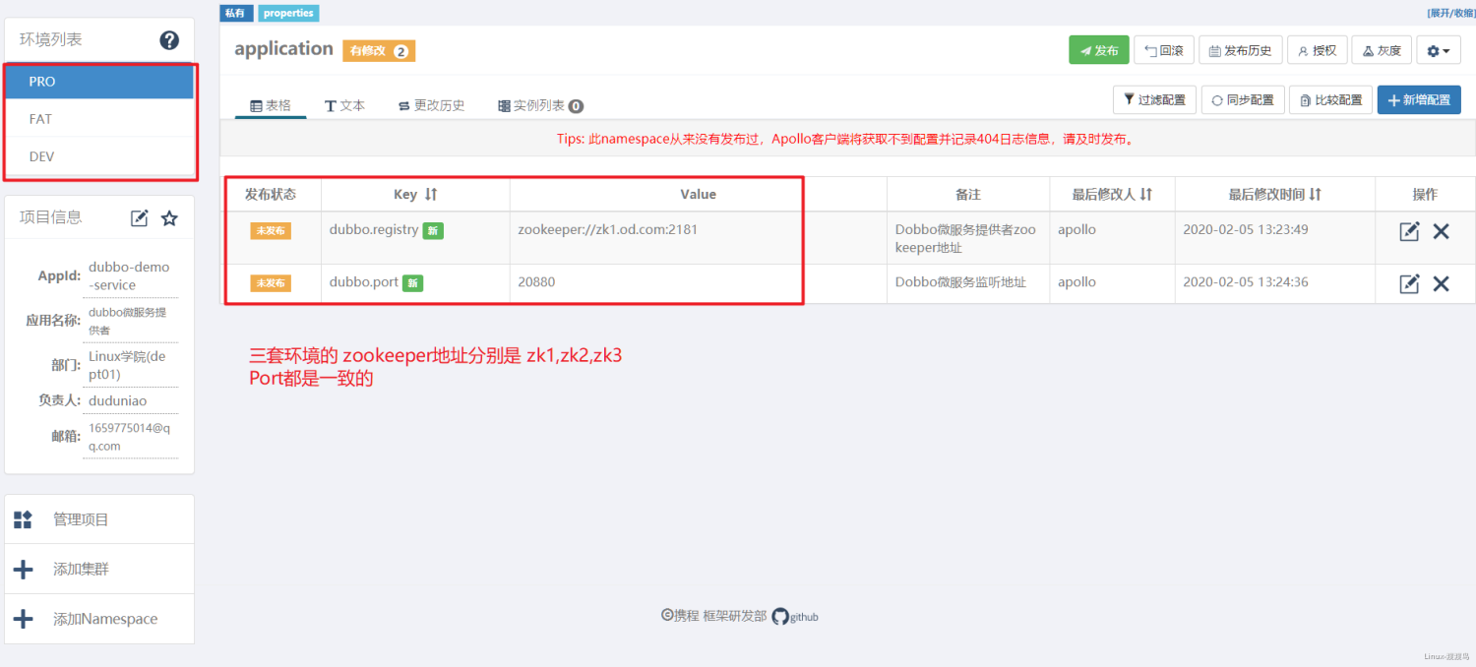1476x667 pixels.
Task: Click the GitHub icon in the footer
Action: (x=780, y=617)
